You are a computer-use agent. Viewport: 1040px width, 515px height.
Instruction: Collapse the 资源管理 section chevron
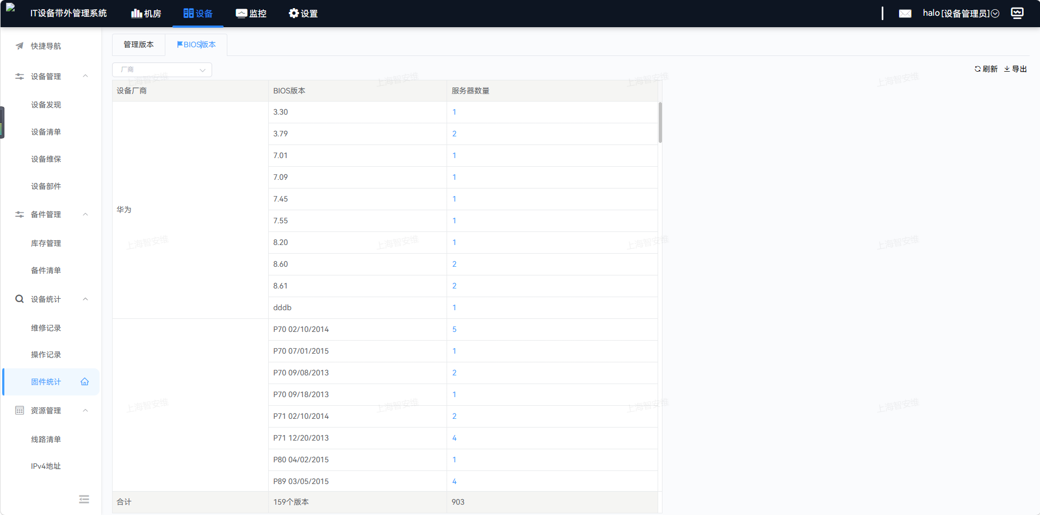point(85,411)
